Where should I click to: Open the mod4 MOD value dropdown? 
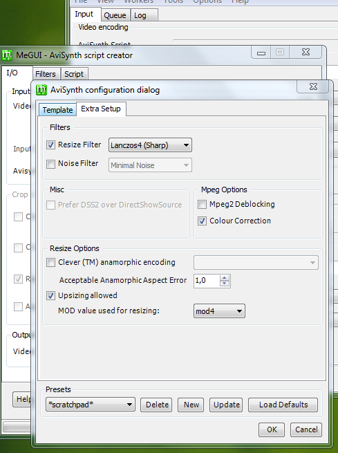[x=219, y=311]
